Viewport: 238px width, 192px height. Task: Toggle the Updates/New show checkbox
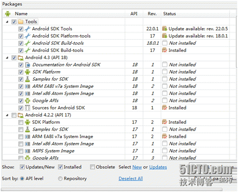(x=22, y=167)
